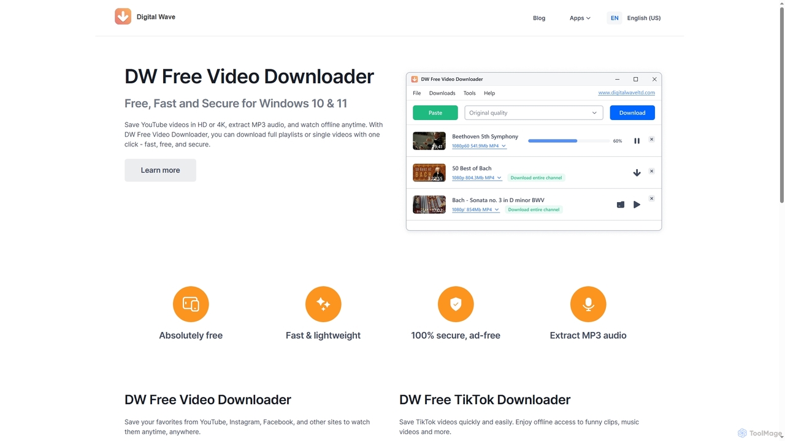
Task: Minimize the DW Free Video Downloader window
Action: pos(617,79)
